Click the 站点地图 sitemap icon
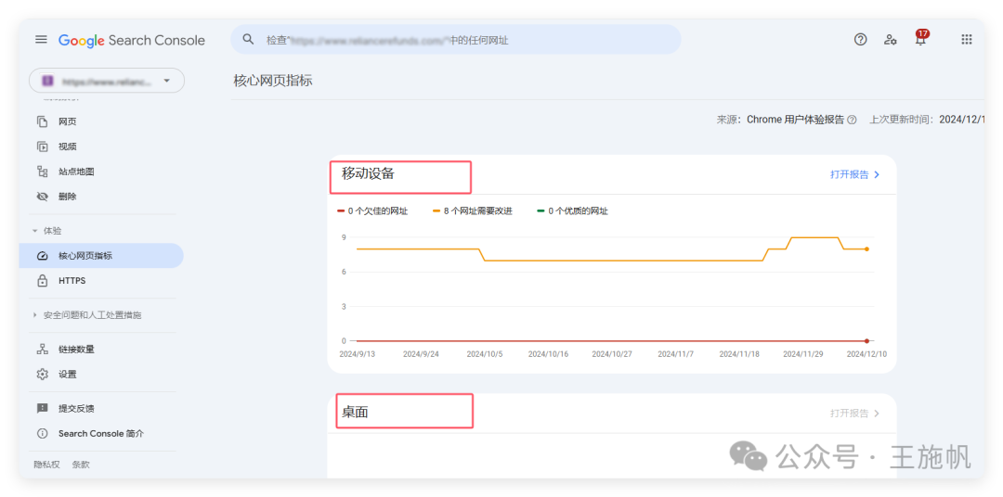Screen dimensions: 1003x497 pos(42,172)
